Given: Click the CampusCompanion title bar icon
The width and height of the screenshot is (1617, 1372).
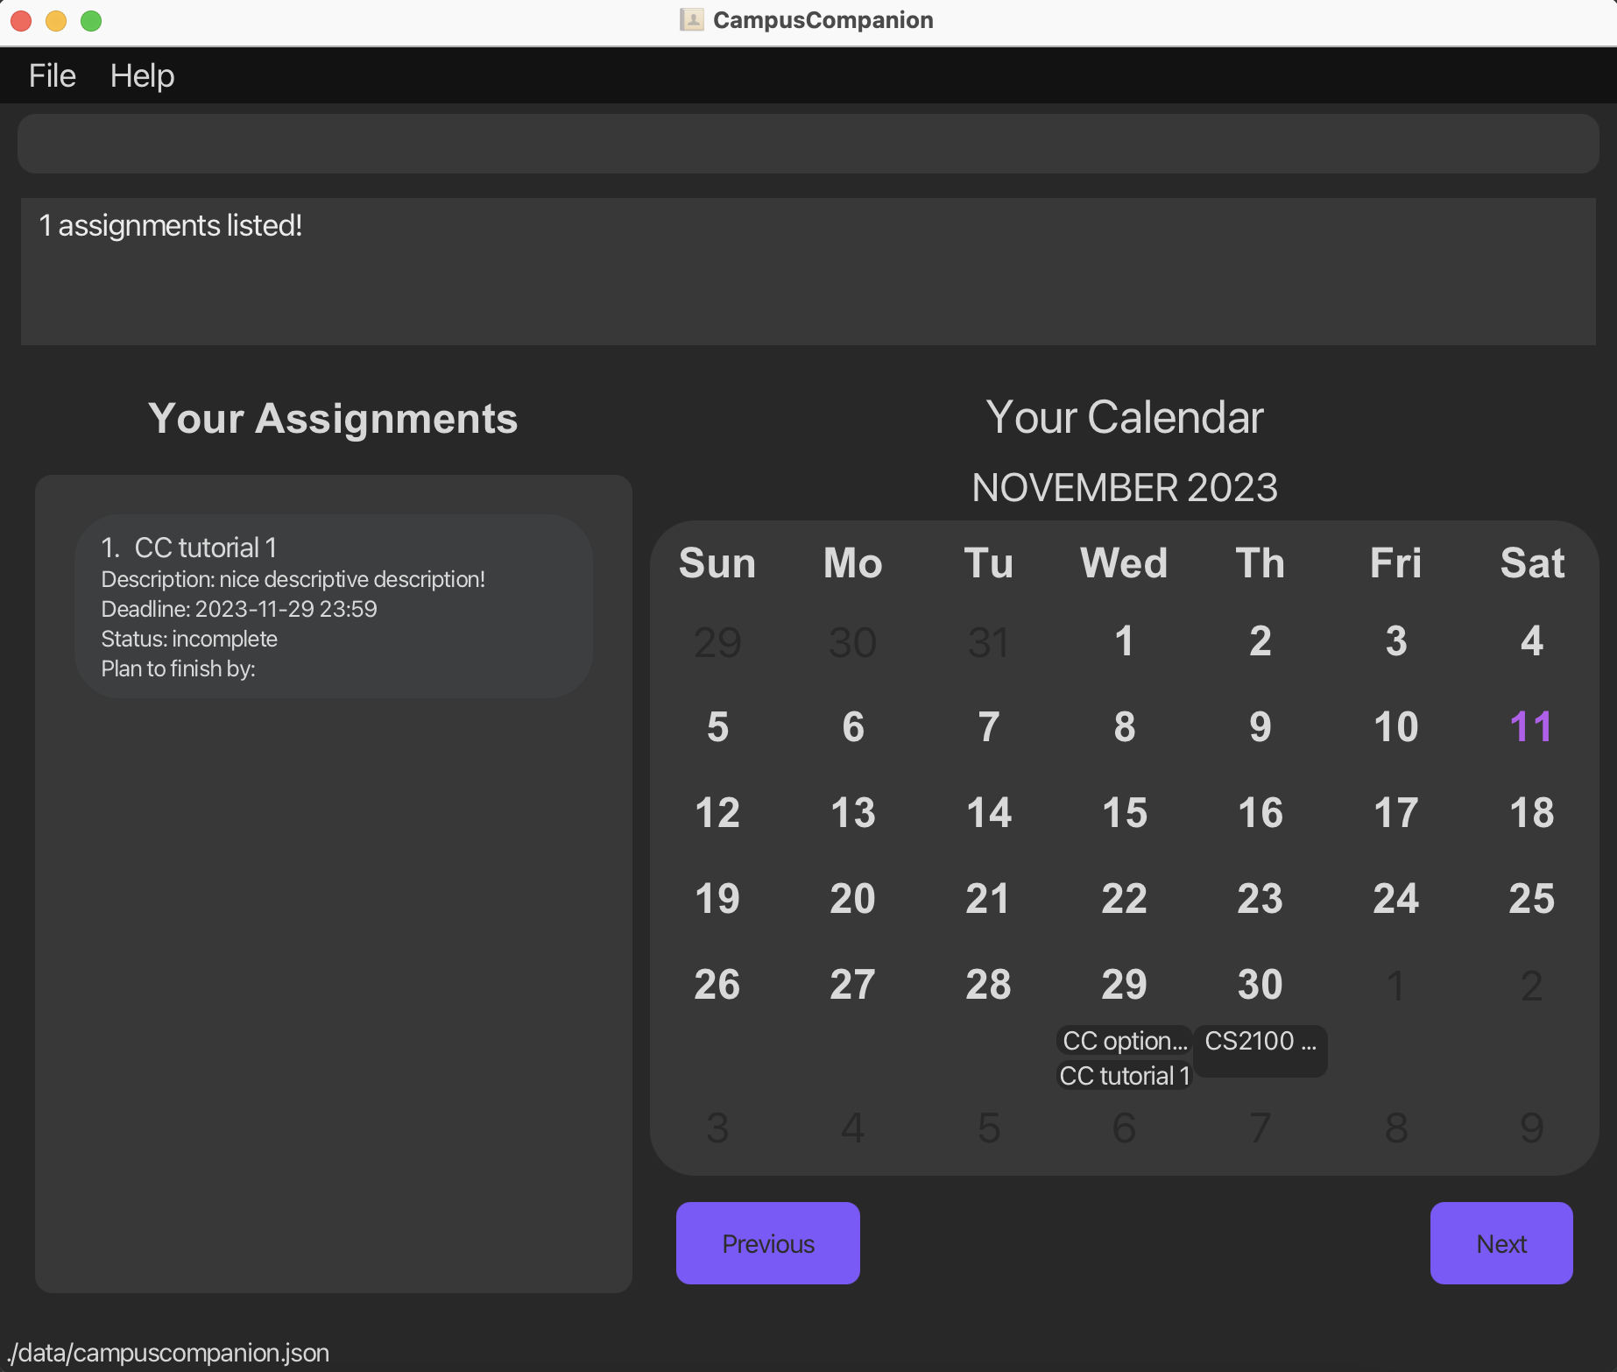Looking at the screenshot, I should click(x=691, y=19).
